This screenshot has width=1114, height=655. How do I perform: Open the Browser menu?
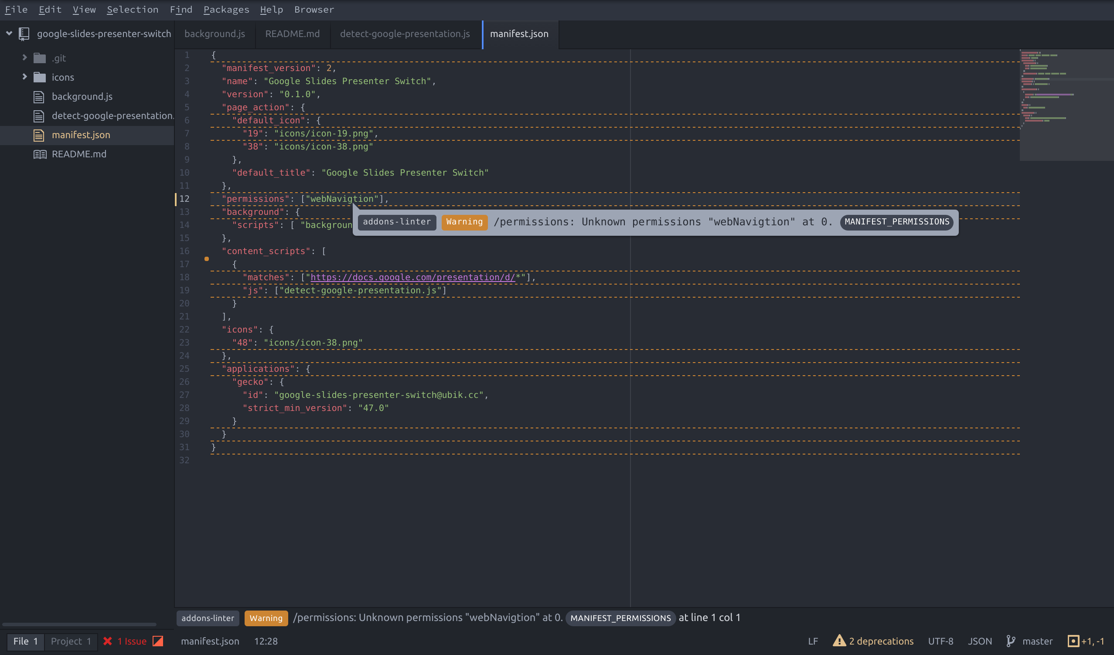314,9
